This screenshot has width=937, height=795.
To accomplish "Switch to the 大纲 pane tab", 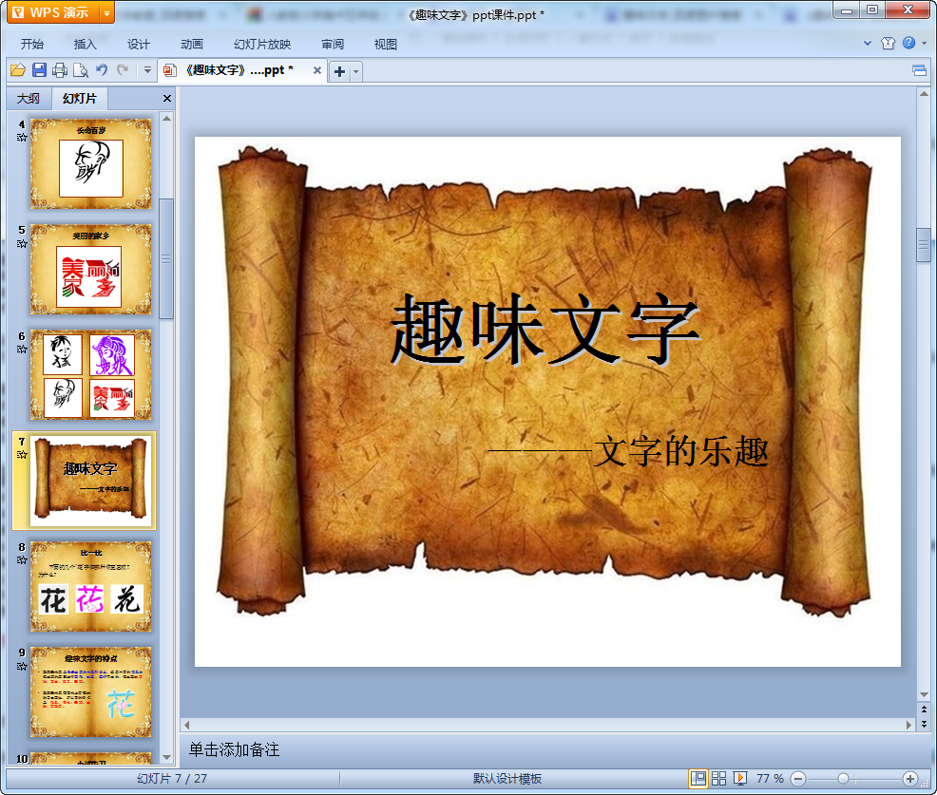I will 29,99.
